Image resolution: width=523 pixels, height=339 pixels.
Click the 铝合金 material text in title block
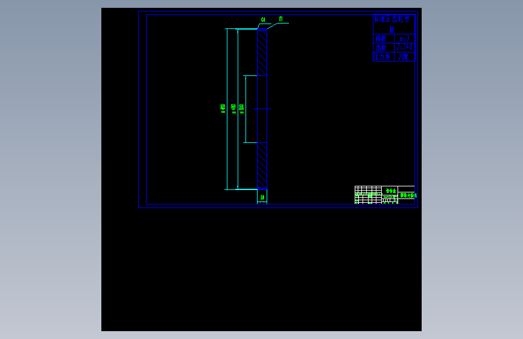[390, 191]
